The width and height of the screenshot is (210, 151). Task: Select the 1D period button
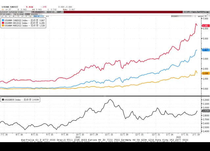tap(2, 16)
